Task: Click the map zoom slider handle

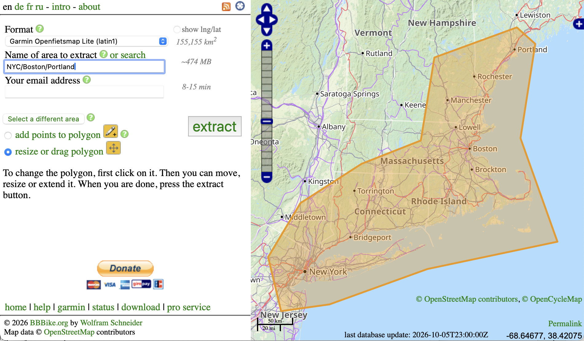Action: click(267, 121)
